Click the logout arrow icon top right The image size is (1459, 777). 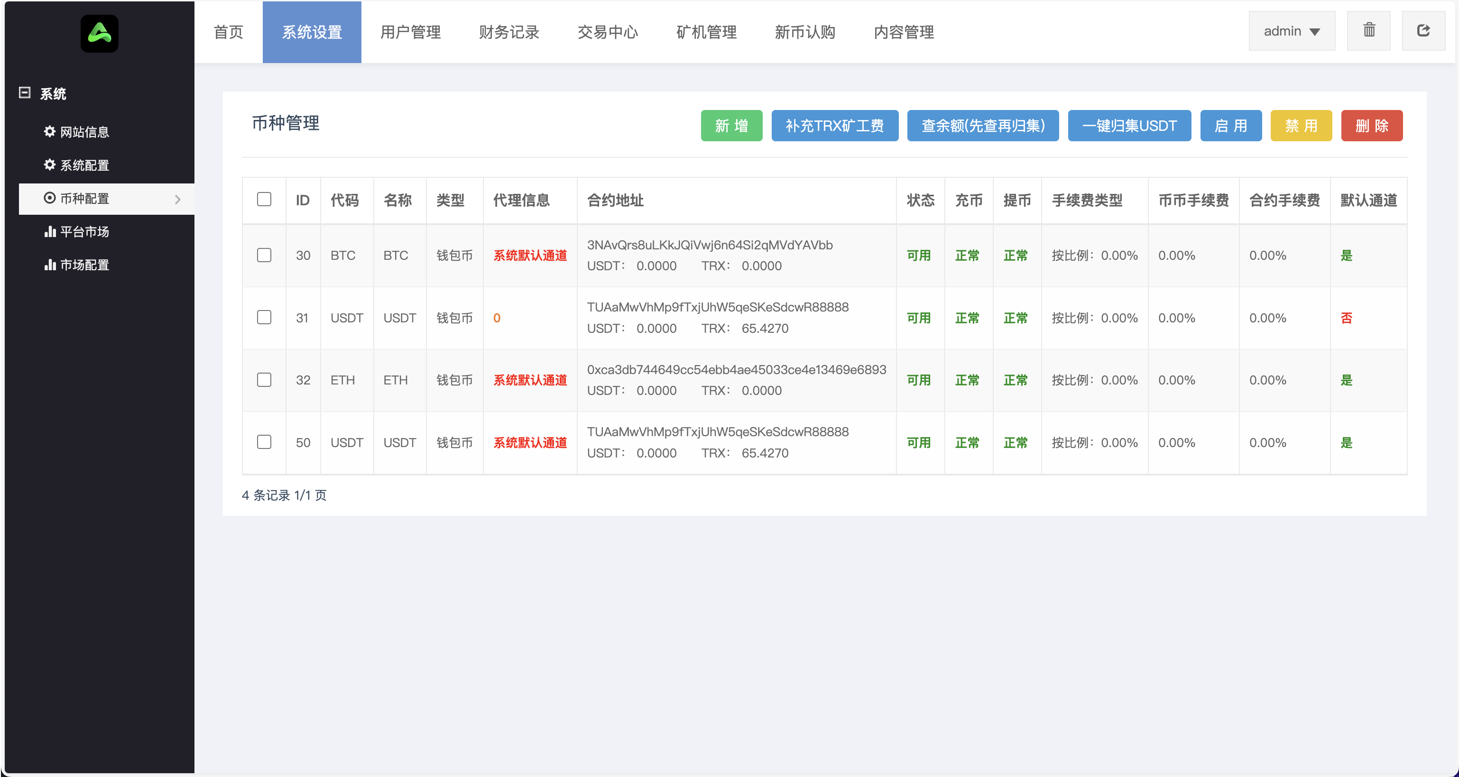click(1424, 30)
